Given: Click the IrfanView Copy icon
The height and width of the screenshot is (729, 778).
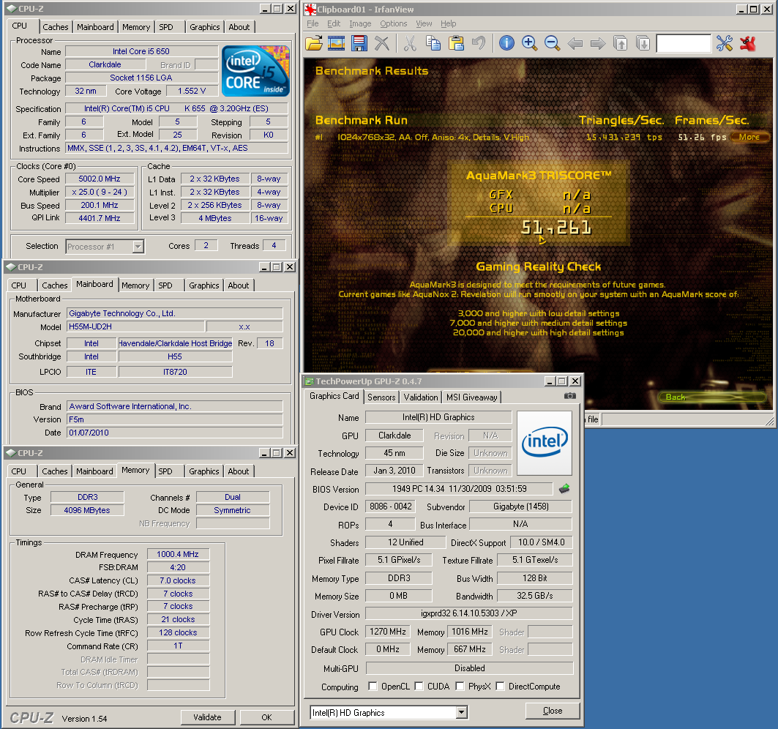Looking at the screenshot, I should coord(433,43).
